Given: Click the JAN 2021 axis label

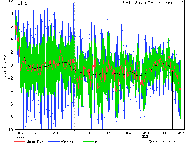Looking at the screenshot, I should coord(146,135).
